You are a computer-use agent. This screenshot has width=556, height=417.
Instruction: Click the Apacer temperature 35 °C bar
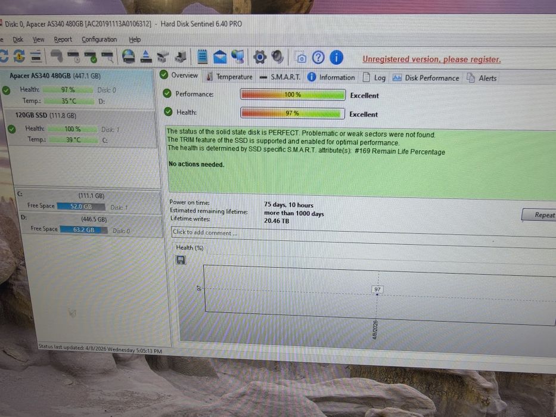pos(69,101)
